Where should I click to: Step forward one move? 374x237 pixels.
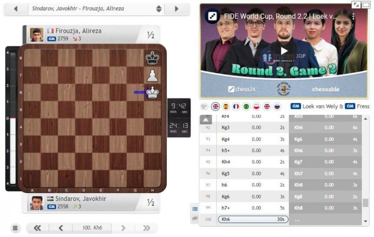click(x=123, y=228)
